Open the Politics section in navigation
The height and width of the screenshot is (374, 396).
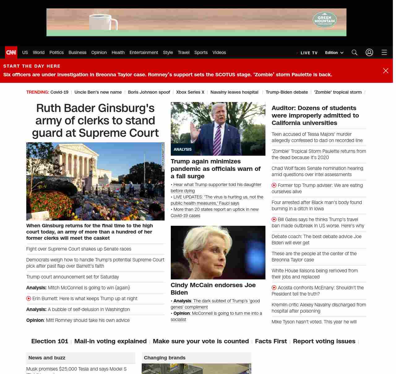pos(56,52)
